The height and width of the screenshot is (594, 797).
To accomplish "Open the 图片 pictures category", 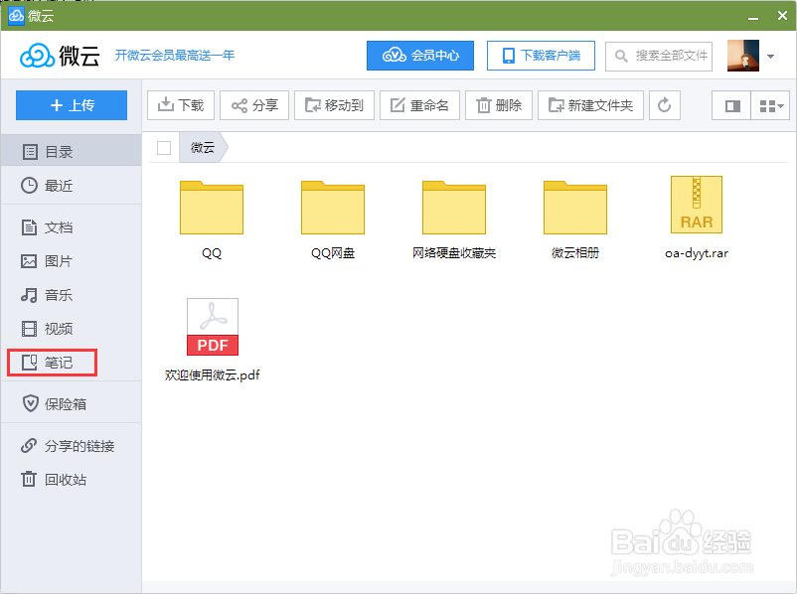I will tap(72, 261).
